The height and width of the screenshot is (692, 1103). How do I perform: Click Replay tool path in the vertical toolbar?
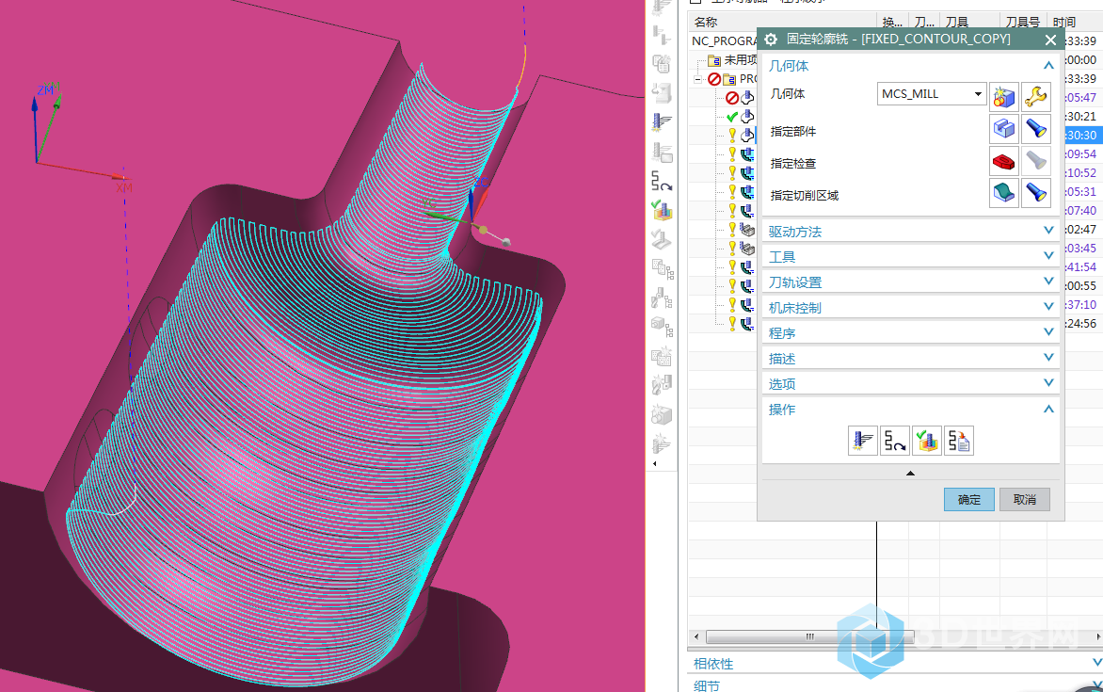coord(662,181)
